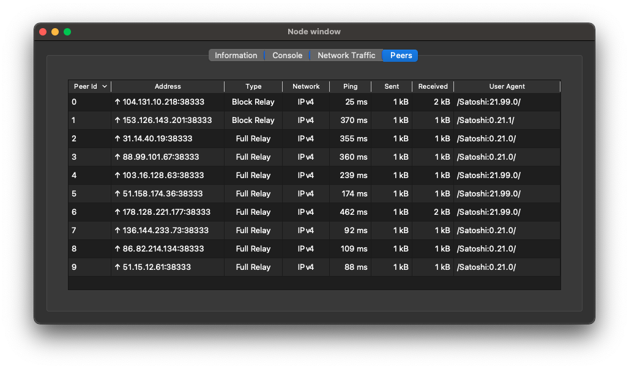Switch to the Information tab
This screenshot has width=629, height=369.
pos(236,55)
